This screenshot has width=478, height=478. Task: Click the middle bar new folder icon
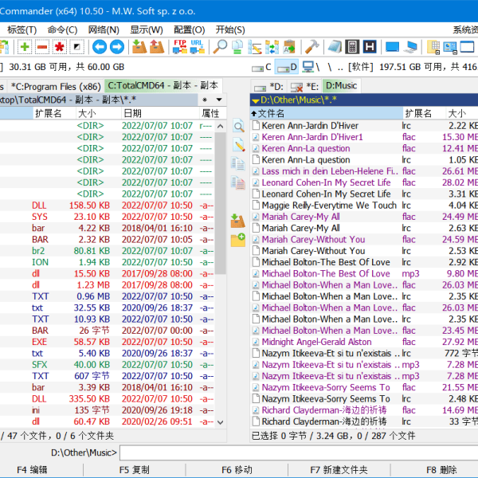[238, 240]
